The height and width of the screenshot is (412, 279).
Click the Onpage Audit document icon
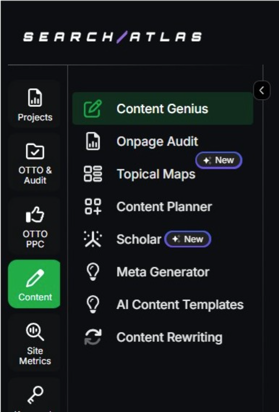pyautogui.click(x=93, y=141)
